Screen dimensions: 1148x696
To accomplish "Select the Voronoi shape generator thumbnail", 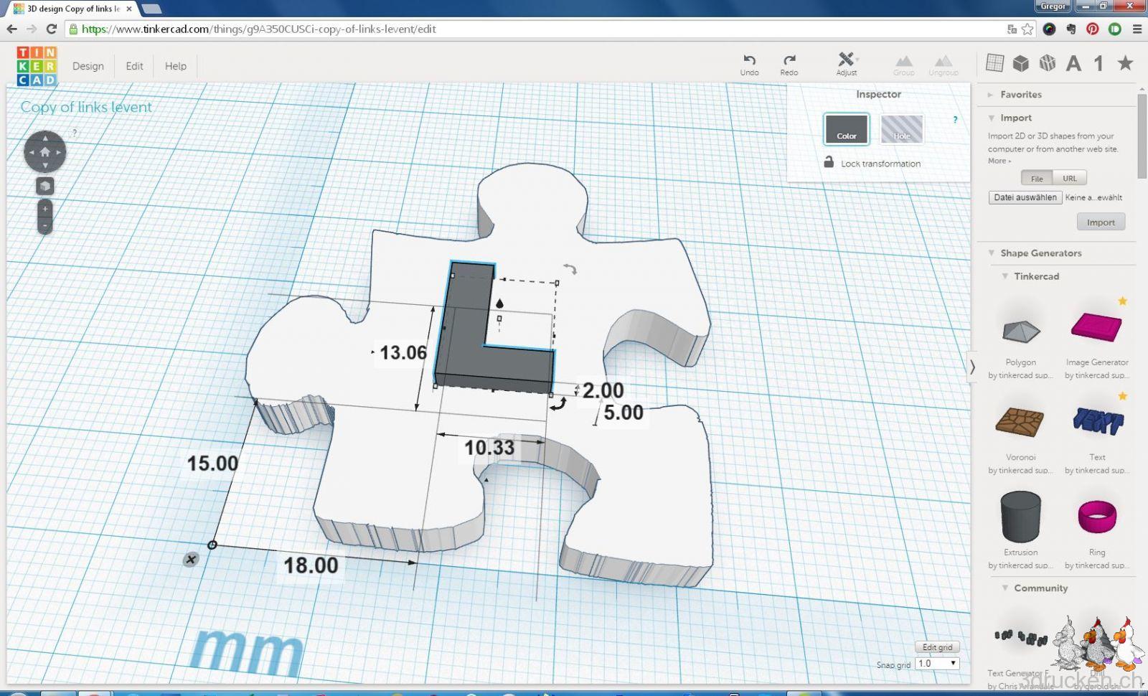I will (x=1020, y=422).
